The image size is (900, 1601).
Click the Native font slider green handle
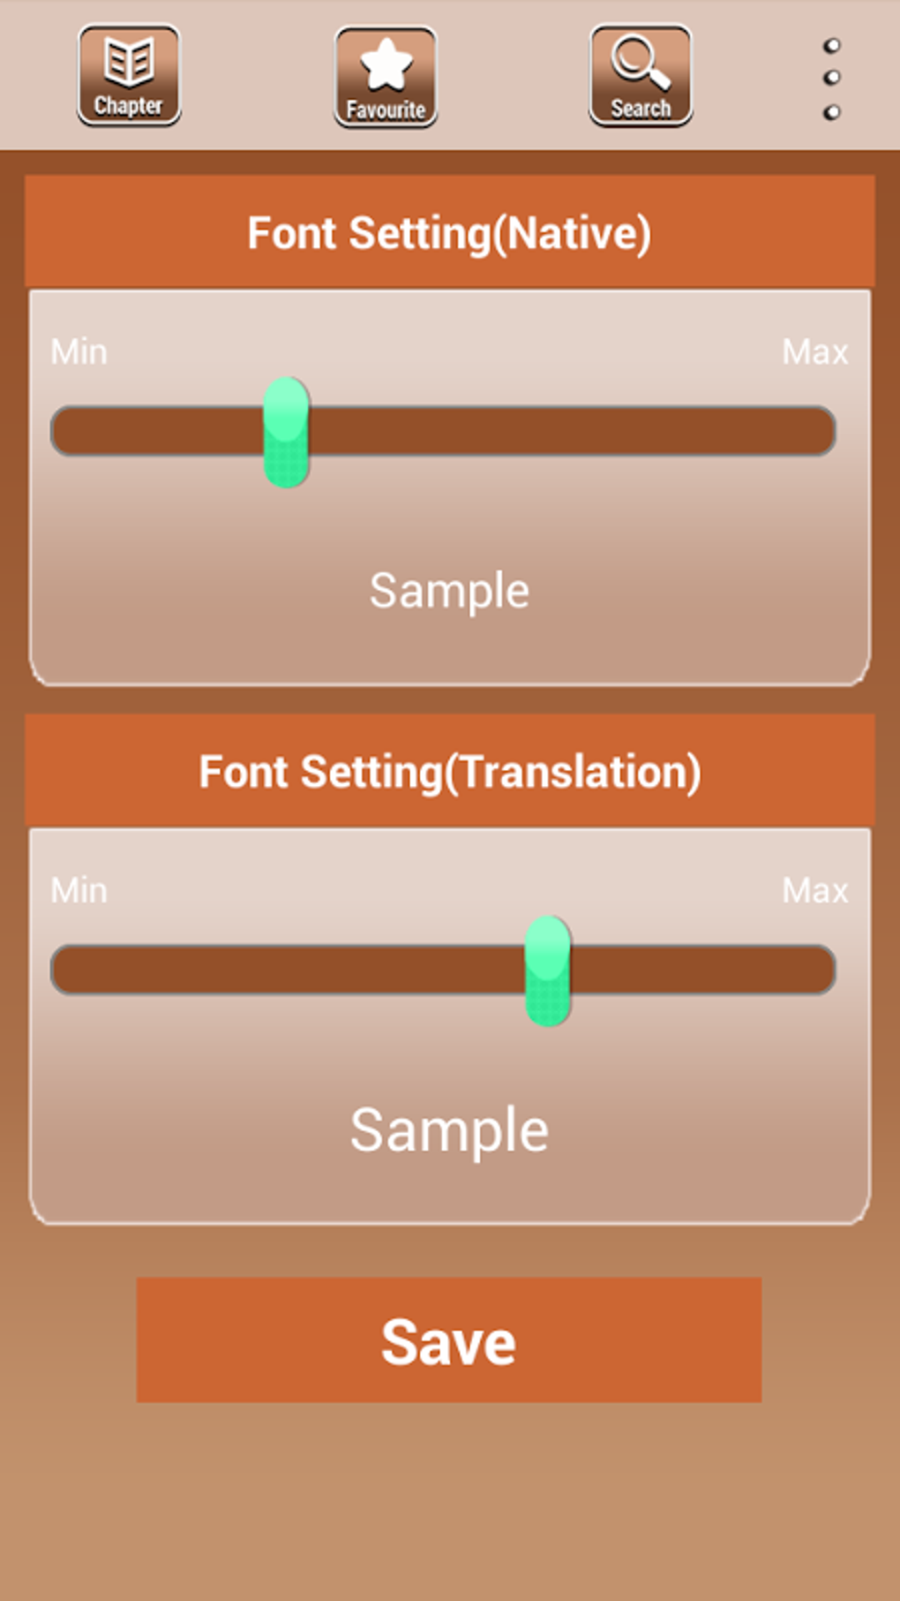coord(286,432)
